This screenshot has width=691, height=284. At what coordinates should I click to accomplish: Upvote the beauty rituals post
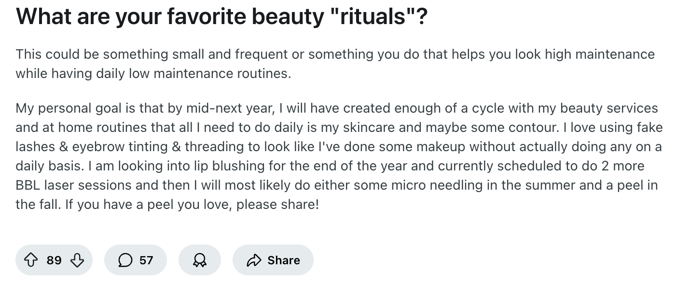pos(32,260)
